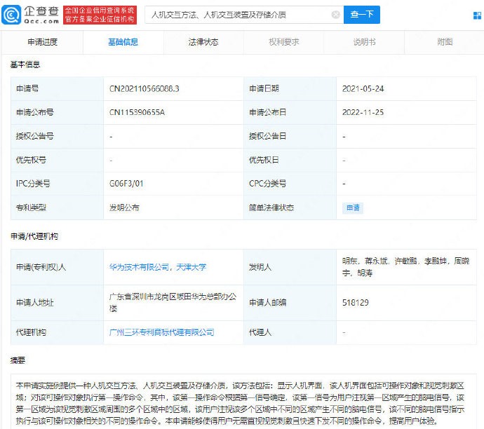Click the 申请人邮编 label cell
The width and height of the screenshot is (484, 429).
[290, 303]
